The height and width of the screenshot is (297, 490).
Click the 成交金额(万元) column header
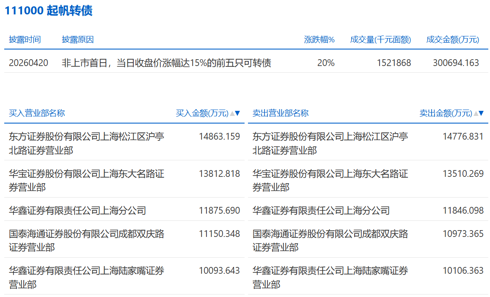[452, 40]
